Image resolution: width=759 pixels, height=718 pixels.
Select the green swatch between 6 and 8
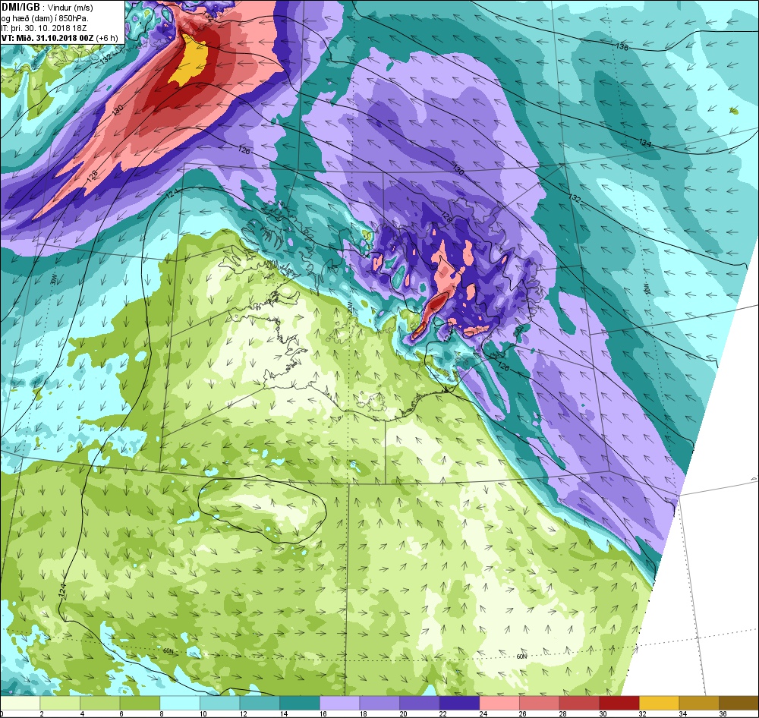(140, 703)
